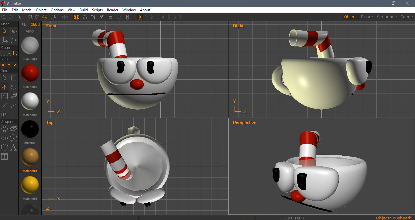Select frame number 3 on the toolbar
Screen dimensions: 415x220
coord(157,17)
